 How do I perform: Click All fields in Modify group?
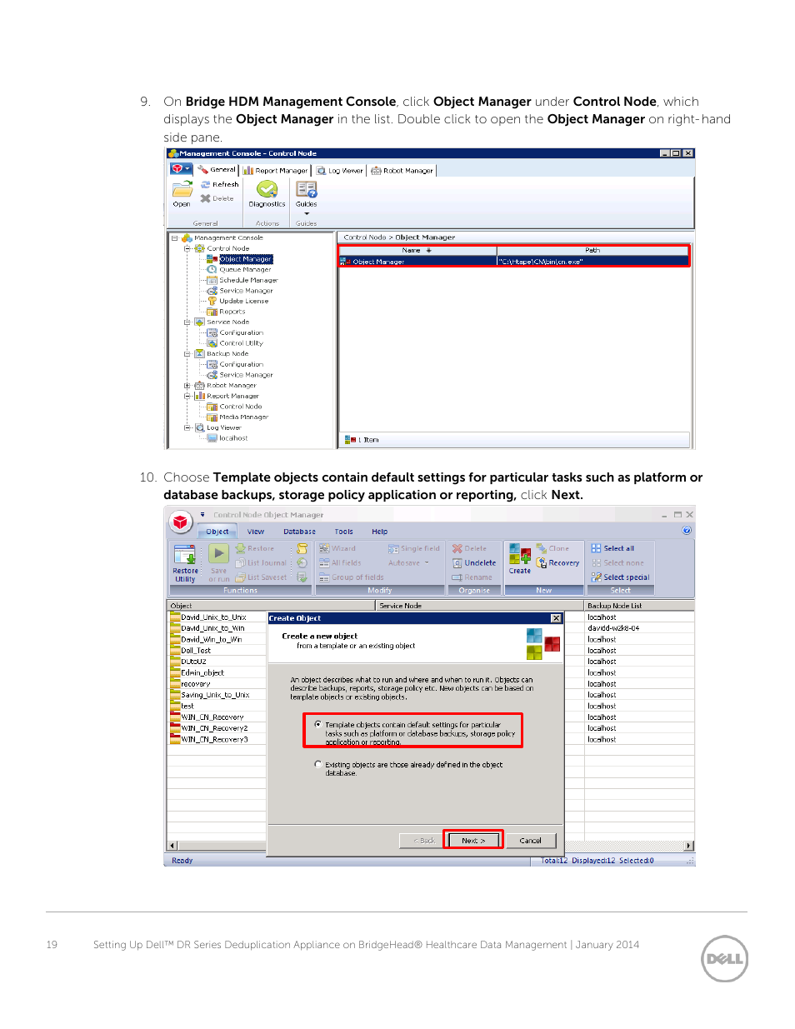[340, 563]
